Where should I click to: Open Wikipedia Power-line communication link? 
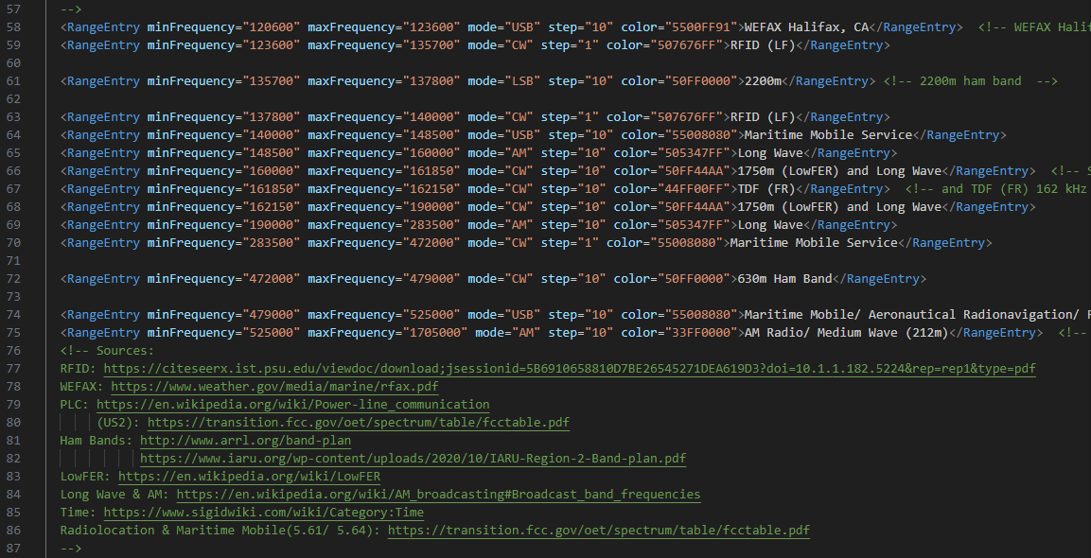click(x=293, y=404)
